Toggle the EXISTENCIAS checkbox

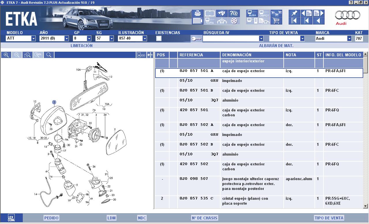[x=159, y=38]
